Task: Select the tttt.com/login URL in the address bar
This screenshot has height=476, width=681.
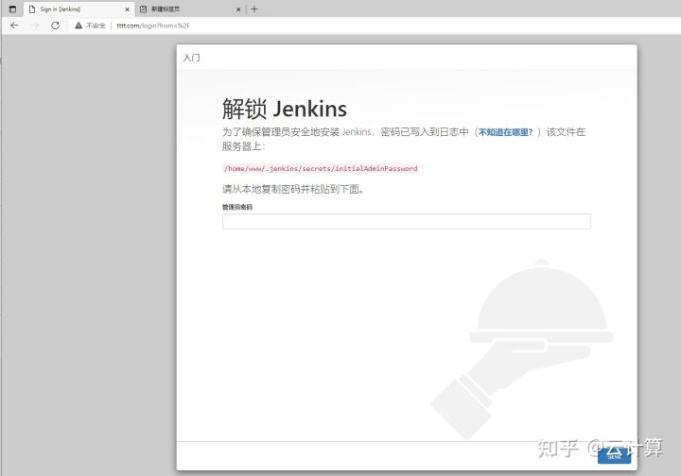Action: pos(153,25)
